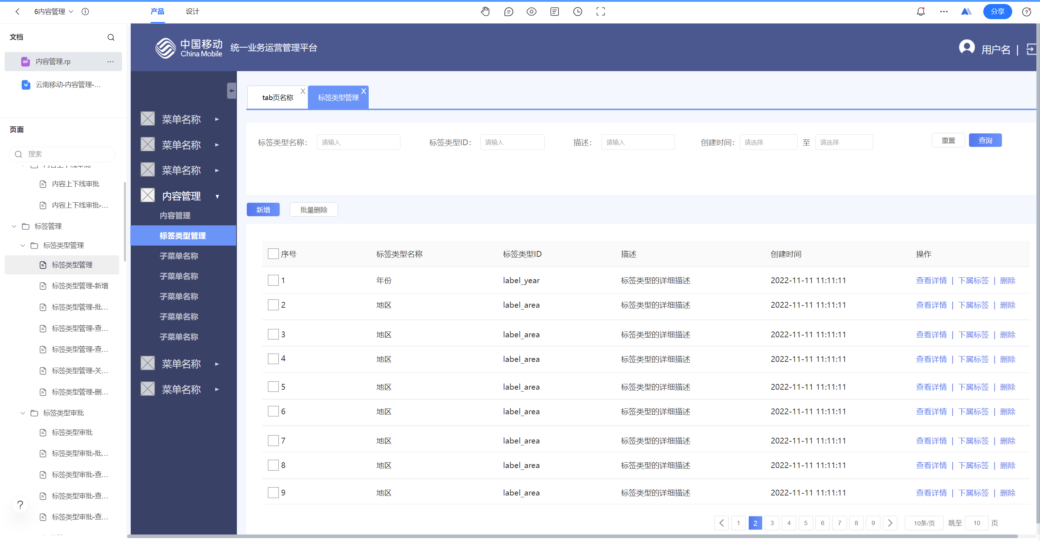Open the question mark help bubble
The image size is (1040, 541).
pyautogui.click(x=20, y=504)
